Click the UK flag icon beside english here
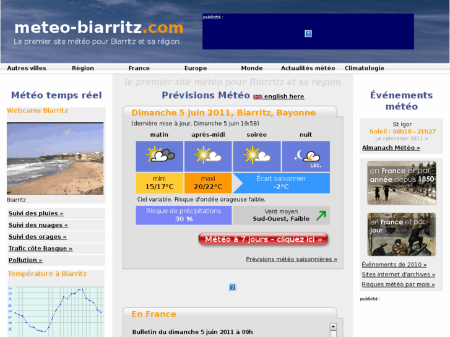The height and width of the screenshot is (337, 450). click(x=257, y=97)
